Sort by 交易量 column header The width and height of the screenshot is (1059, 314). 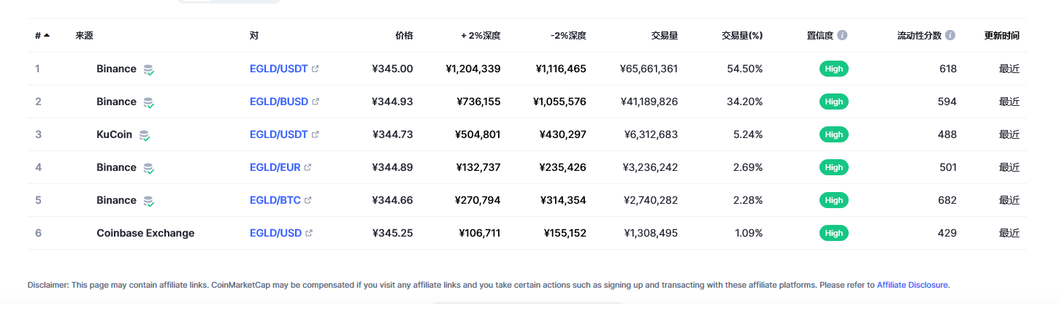tap(665, 35)
